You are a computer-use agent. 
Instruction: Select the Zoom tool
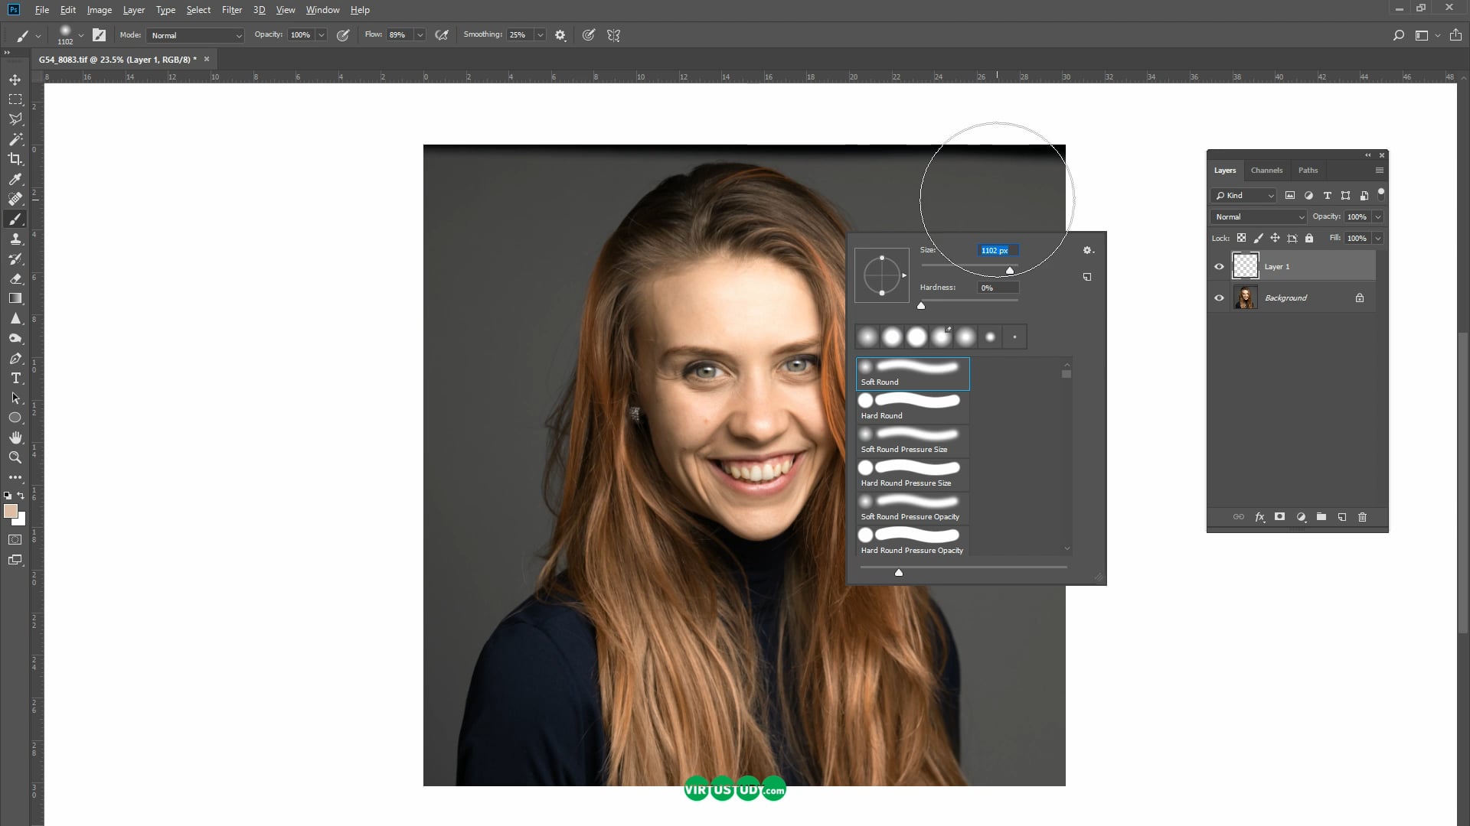click(15, 458)
